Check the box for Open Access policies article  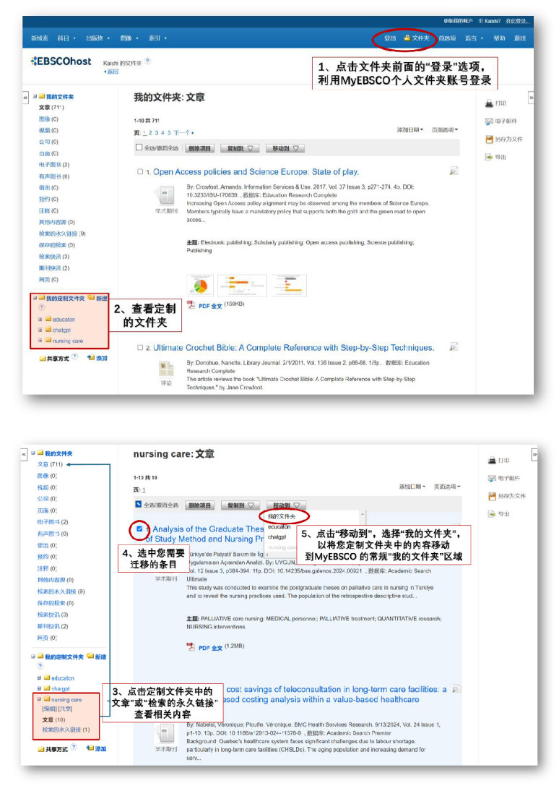click(x=140, y=172)
